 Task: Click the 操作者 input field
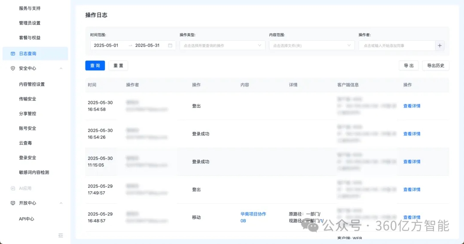(397, 45)
